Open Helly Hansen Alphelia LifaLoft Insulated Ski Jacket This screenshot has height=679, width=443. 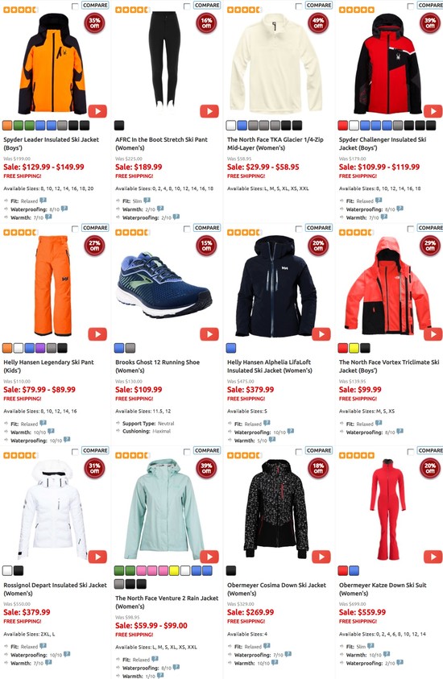tap(269, 366)
